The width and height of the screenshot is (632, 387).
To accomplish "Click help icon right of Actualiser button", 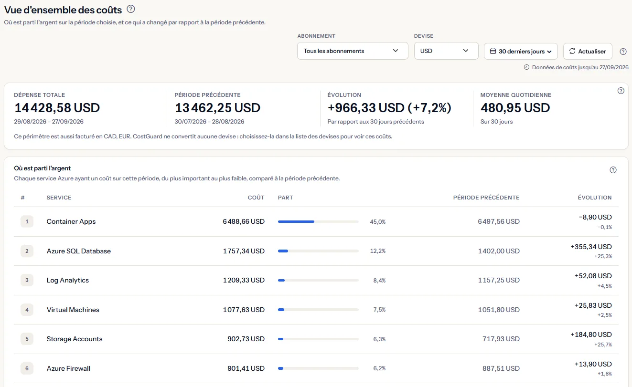I will (623, 52).
